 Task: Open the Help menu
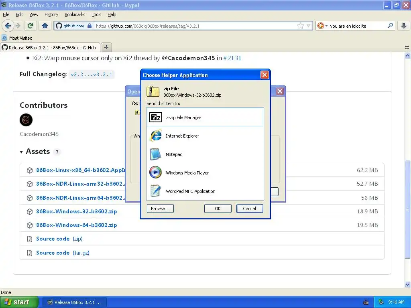(112, 14)
